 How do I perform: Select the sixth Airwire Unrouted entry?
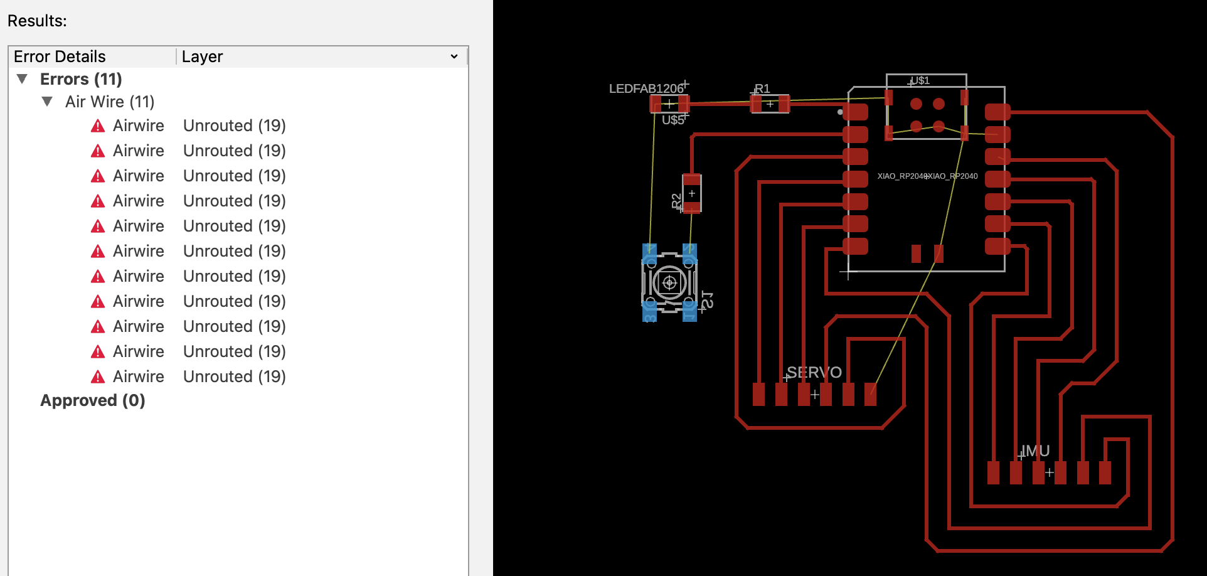pos(234,251)
